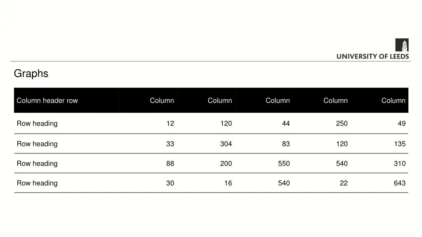Click the cell with value 304
Image resolution: width=422 pixels, height=237 pixels.
[226, 144]
